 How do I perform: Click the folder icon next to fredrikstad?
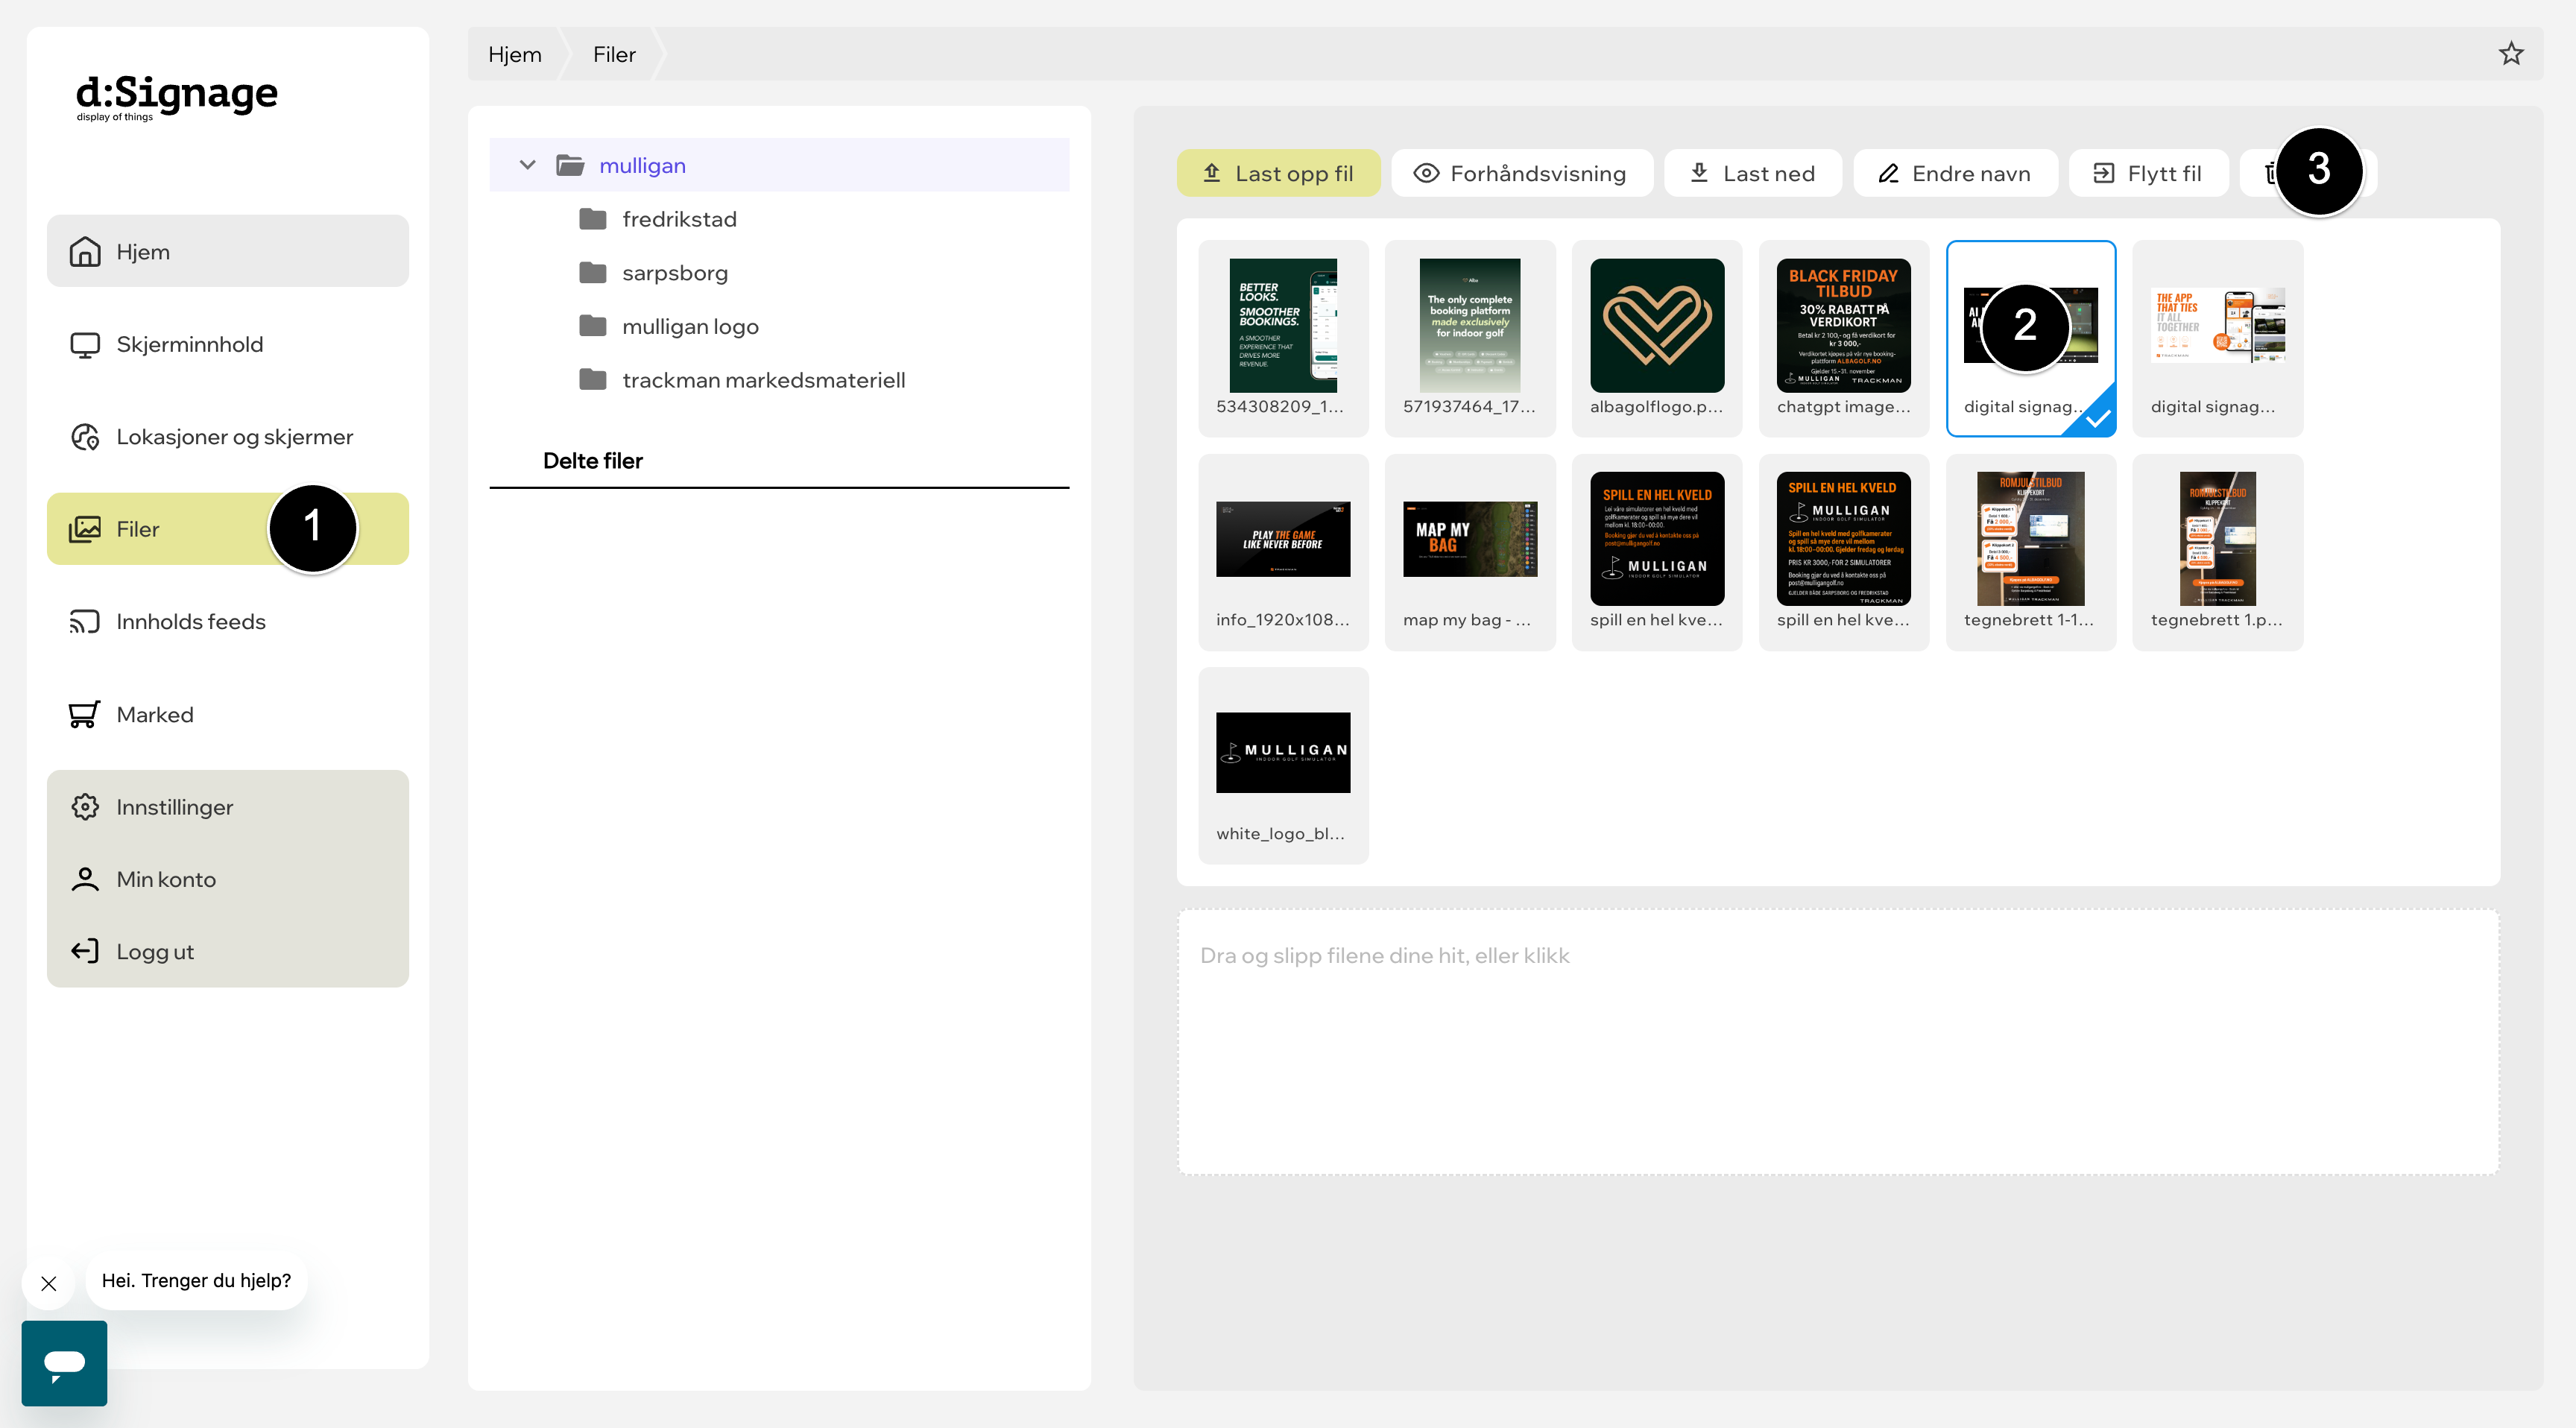[593, 219]
